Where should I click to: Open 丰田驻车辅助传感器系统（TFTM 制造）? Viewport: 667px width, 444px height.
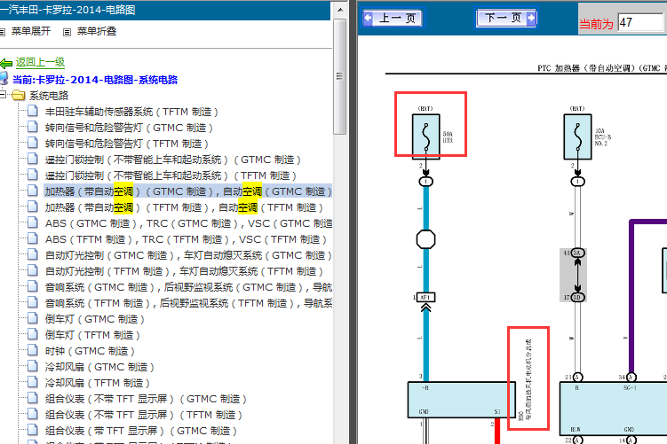(x=131, y=112)
